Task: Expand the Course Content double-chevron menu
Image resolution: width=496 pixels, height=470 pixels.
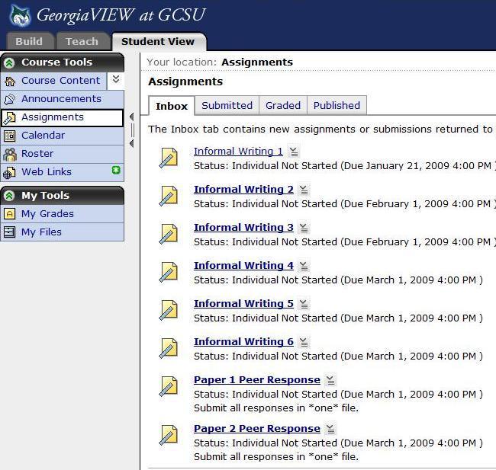Action: [116, 79]
